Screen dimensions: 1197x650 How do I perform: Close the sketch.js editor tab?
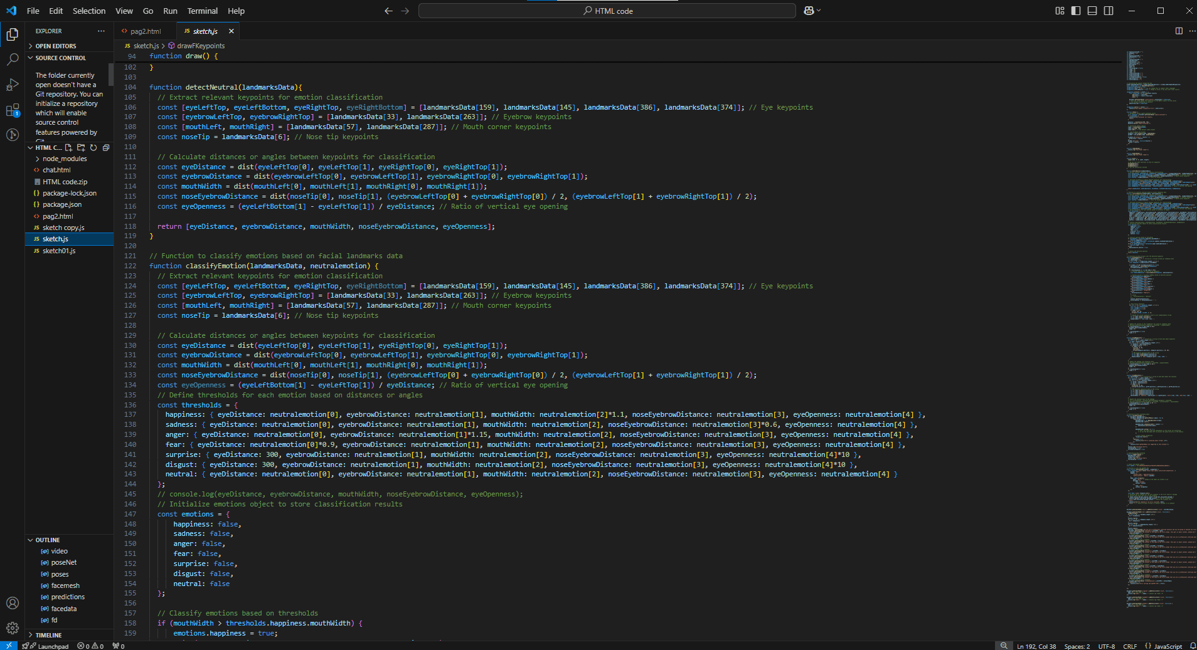tap(231, 31)
